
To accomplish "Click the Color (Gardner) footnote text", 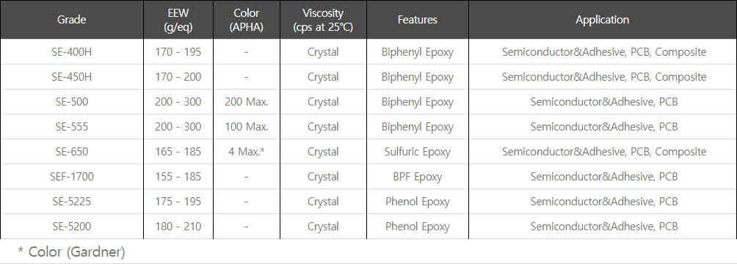I will tap(71, 252).
